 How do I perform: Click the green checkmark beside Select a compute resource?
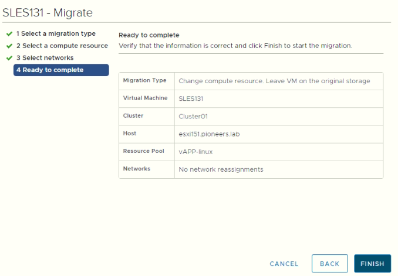9,46
